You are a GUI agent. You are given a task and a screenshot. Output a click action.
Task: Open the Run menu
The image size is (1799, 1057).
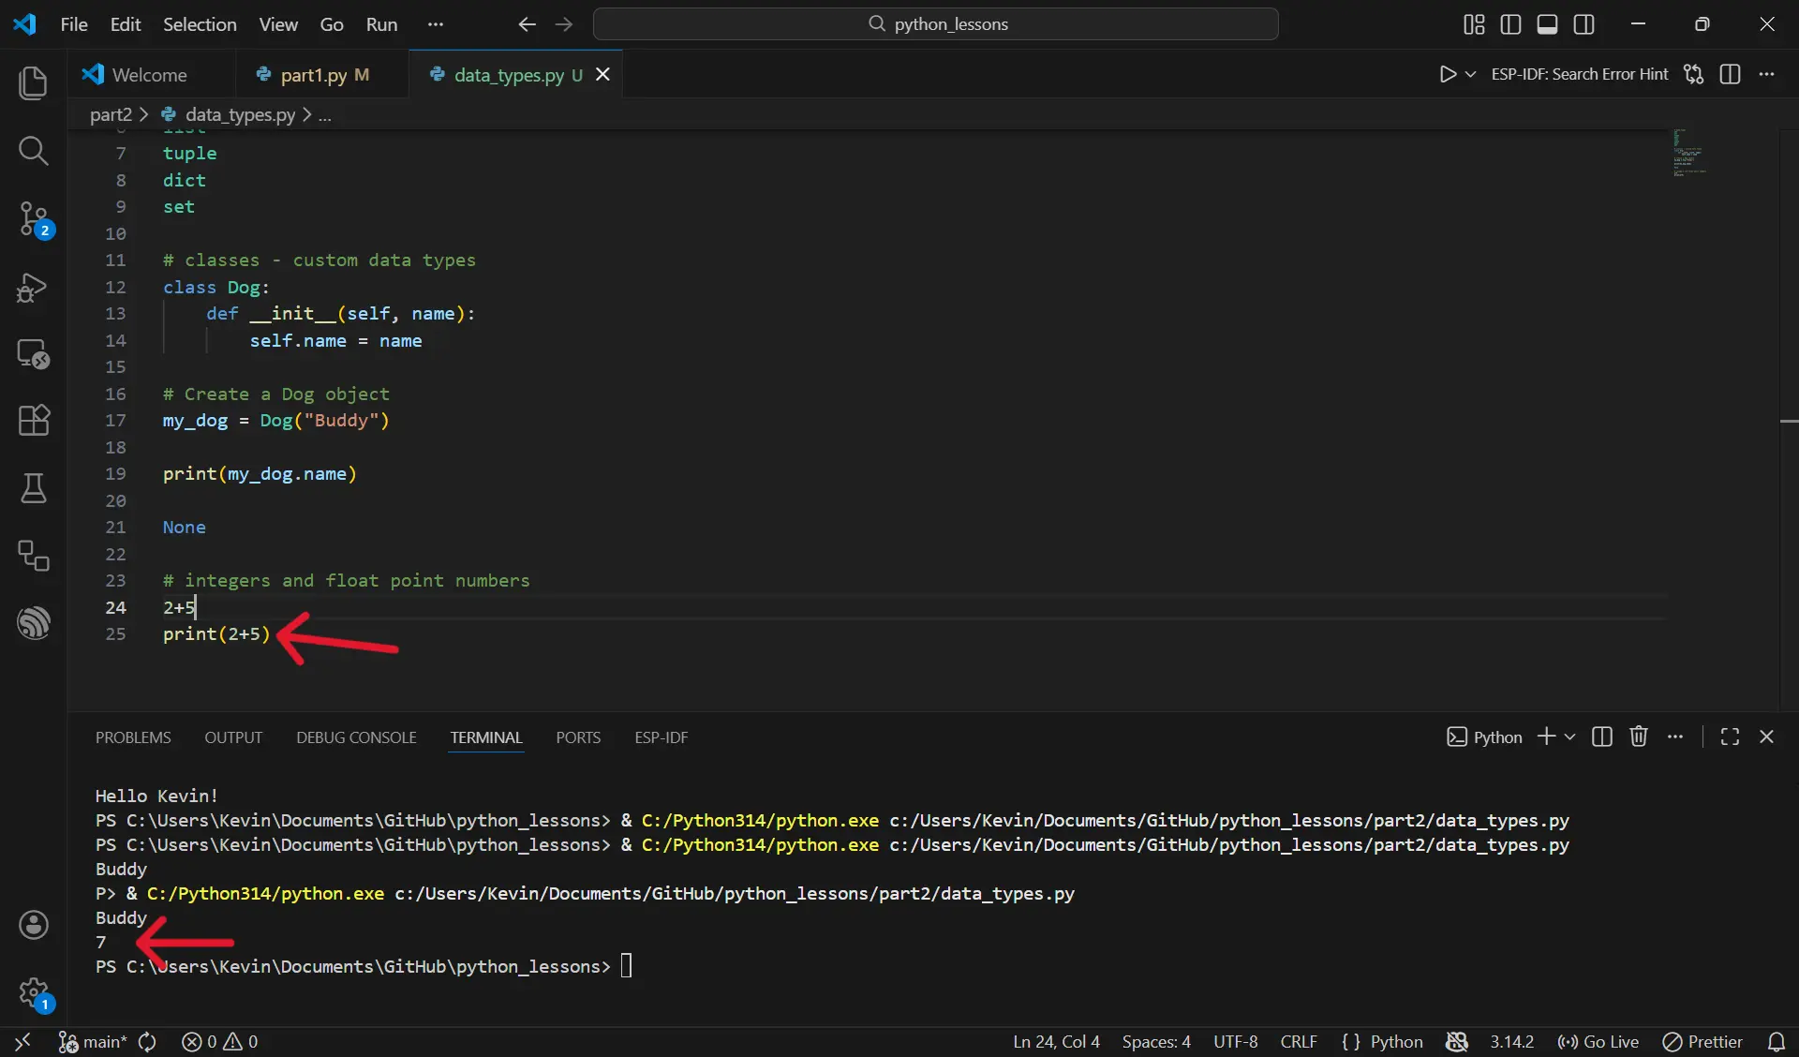point(381,24)
